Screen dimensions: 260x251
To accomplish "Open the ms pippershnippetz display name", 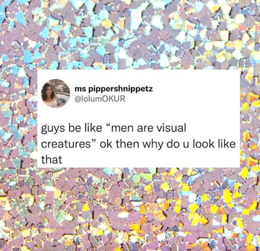I will 113,89.
